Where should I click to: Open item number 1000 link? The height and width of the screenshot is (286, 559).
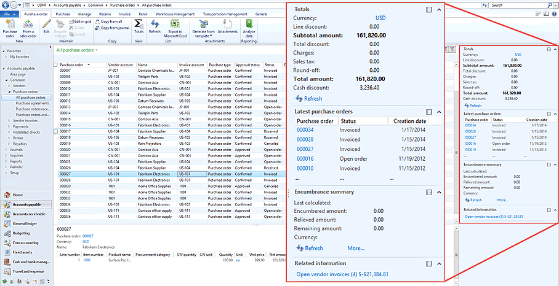[87, 260]
